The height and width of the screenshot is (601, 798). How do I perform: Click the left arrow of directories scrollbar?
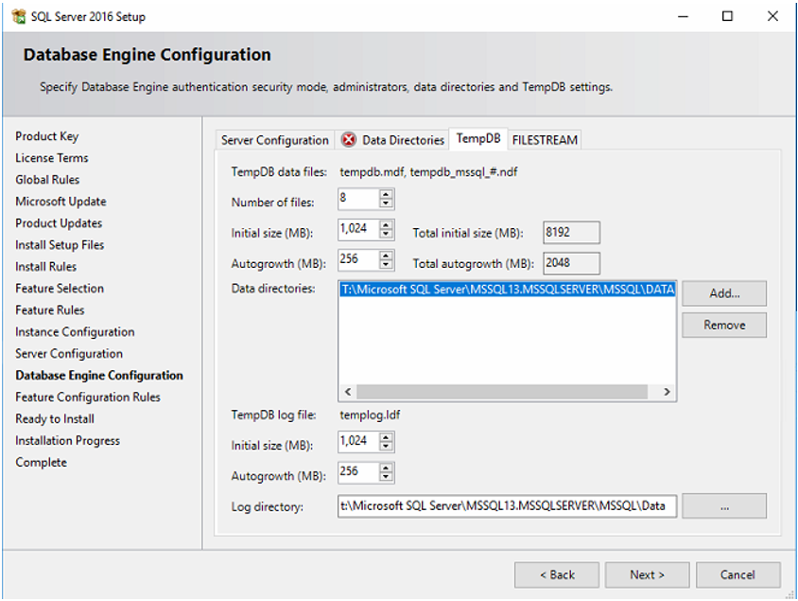coord(348,392)
